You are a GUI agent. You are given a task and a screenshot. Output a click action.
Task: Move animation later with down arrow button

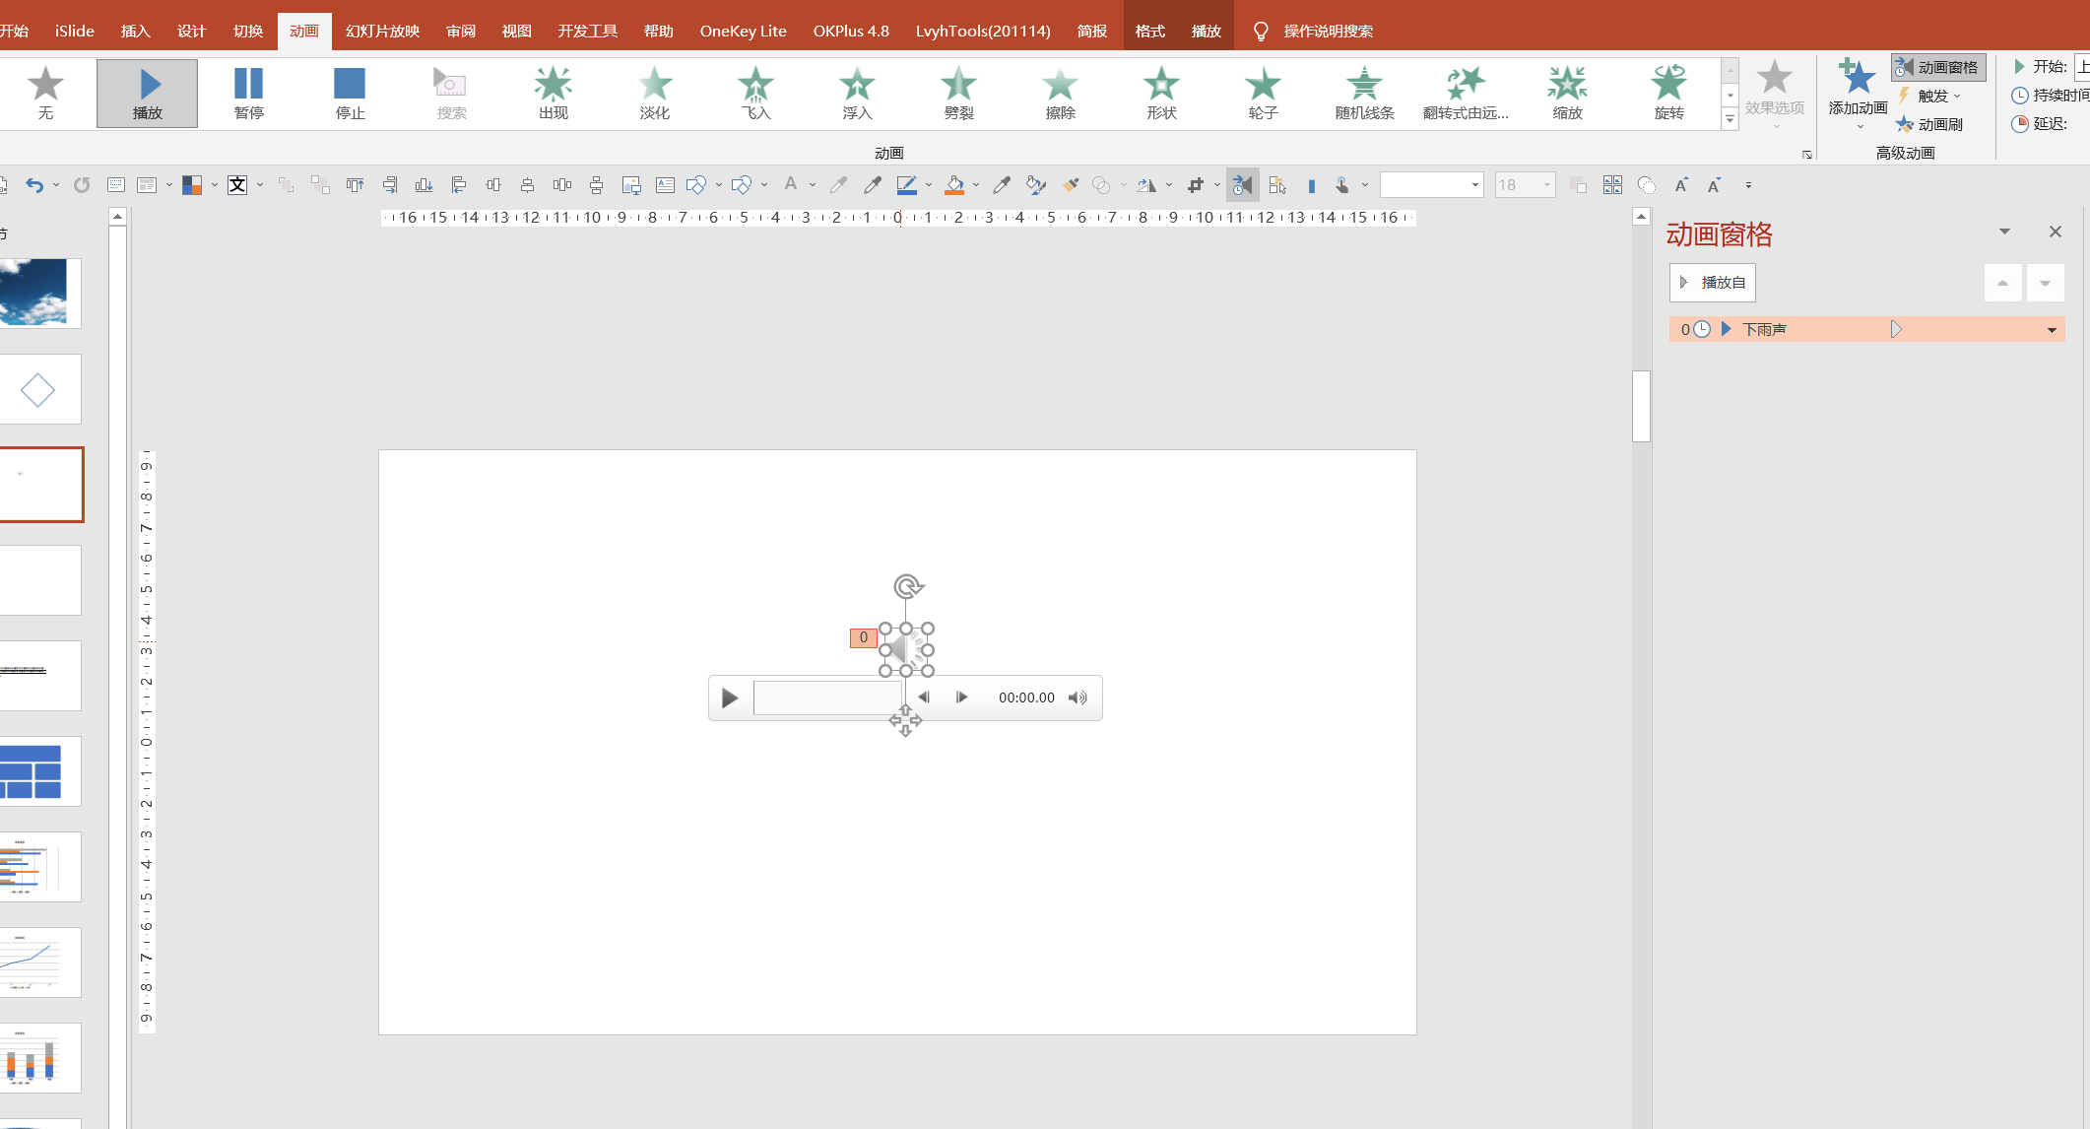(2045, 283)
